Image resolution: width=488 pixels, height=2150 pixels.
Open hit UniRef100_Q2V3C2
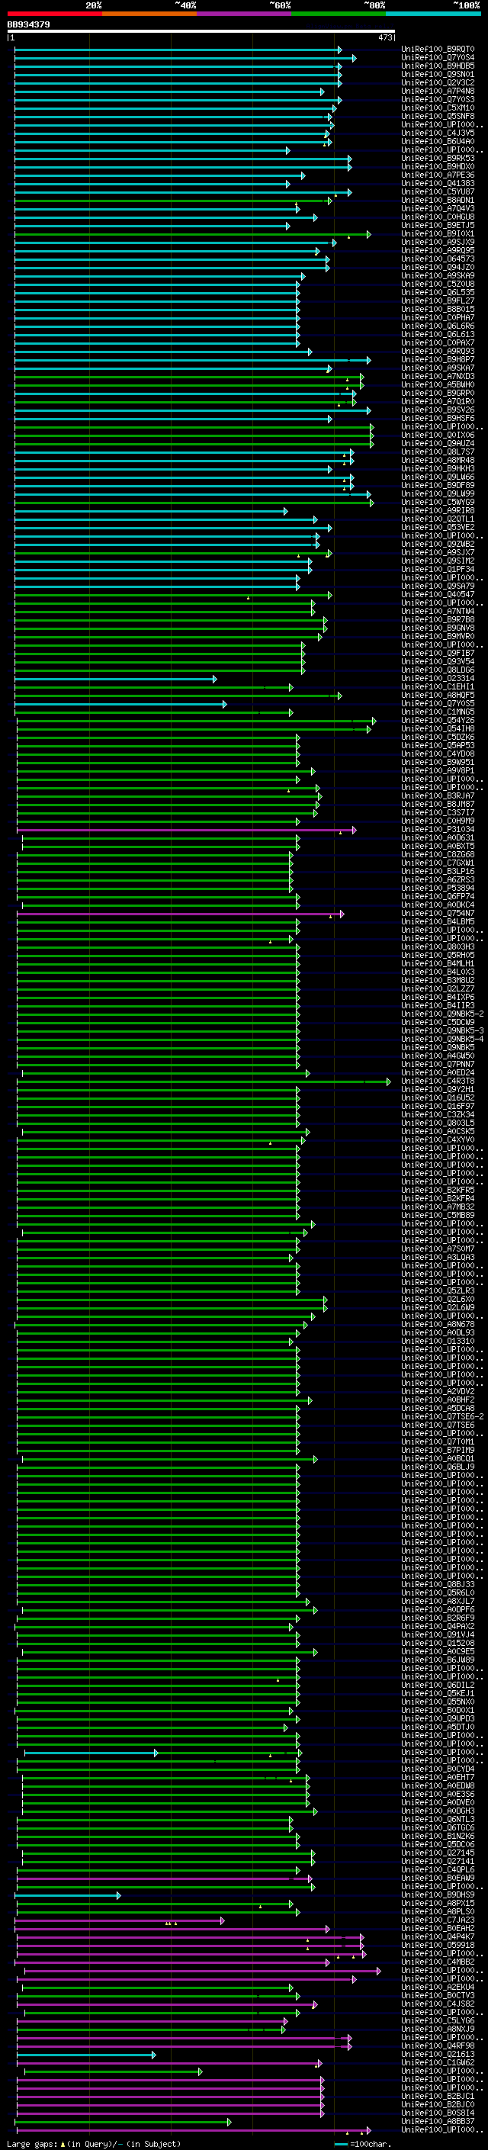coord(438,82)
